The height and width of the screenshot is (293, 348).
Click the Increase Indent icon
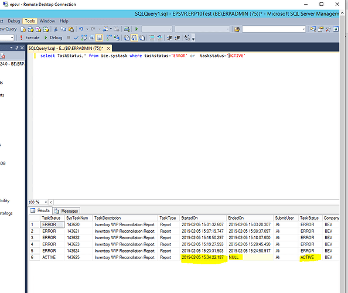178,38
